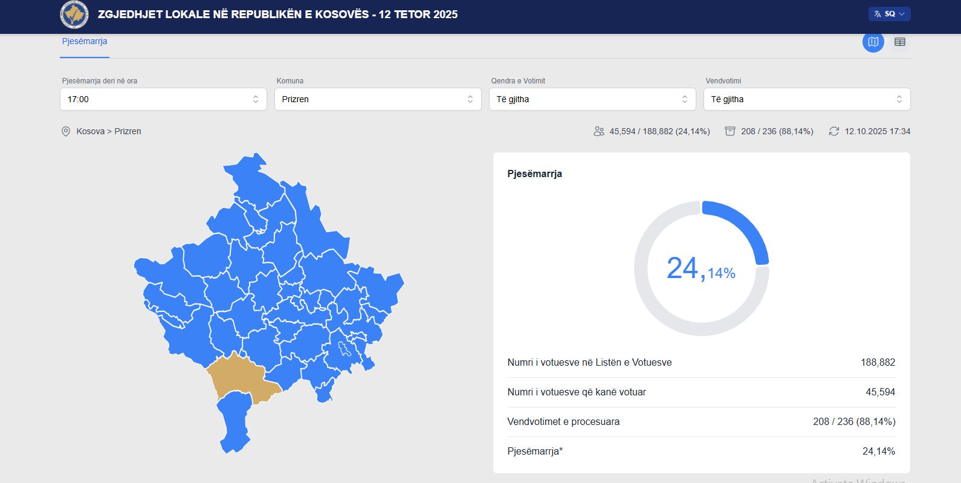The image size is (961, 483).
Task: Click the election commission logo emblem
Action: pos(74,15)
